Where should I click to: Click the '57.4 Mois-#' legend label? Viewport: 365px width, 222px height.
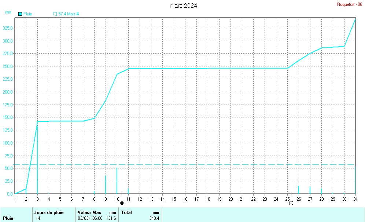click(x=69, y=14)
